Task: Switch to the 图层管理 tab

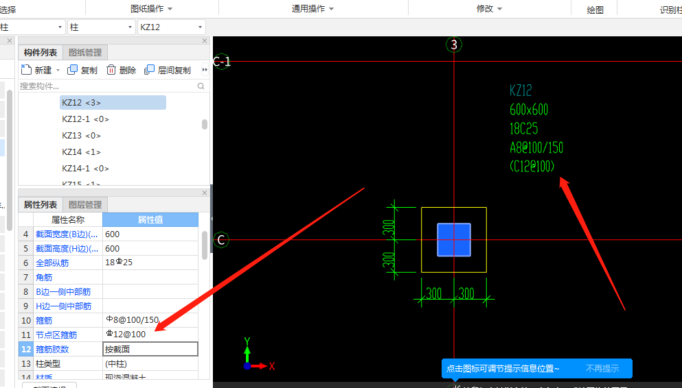Action: (x=85, y=204)
